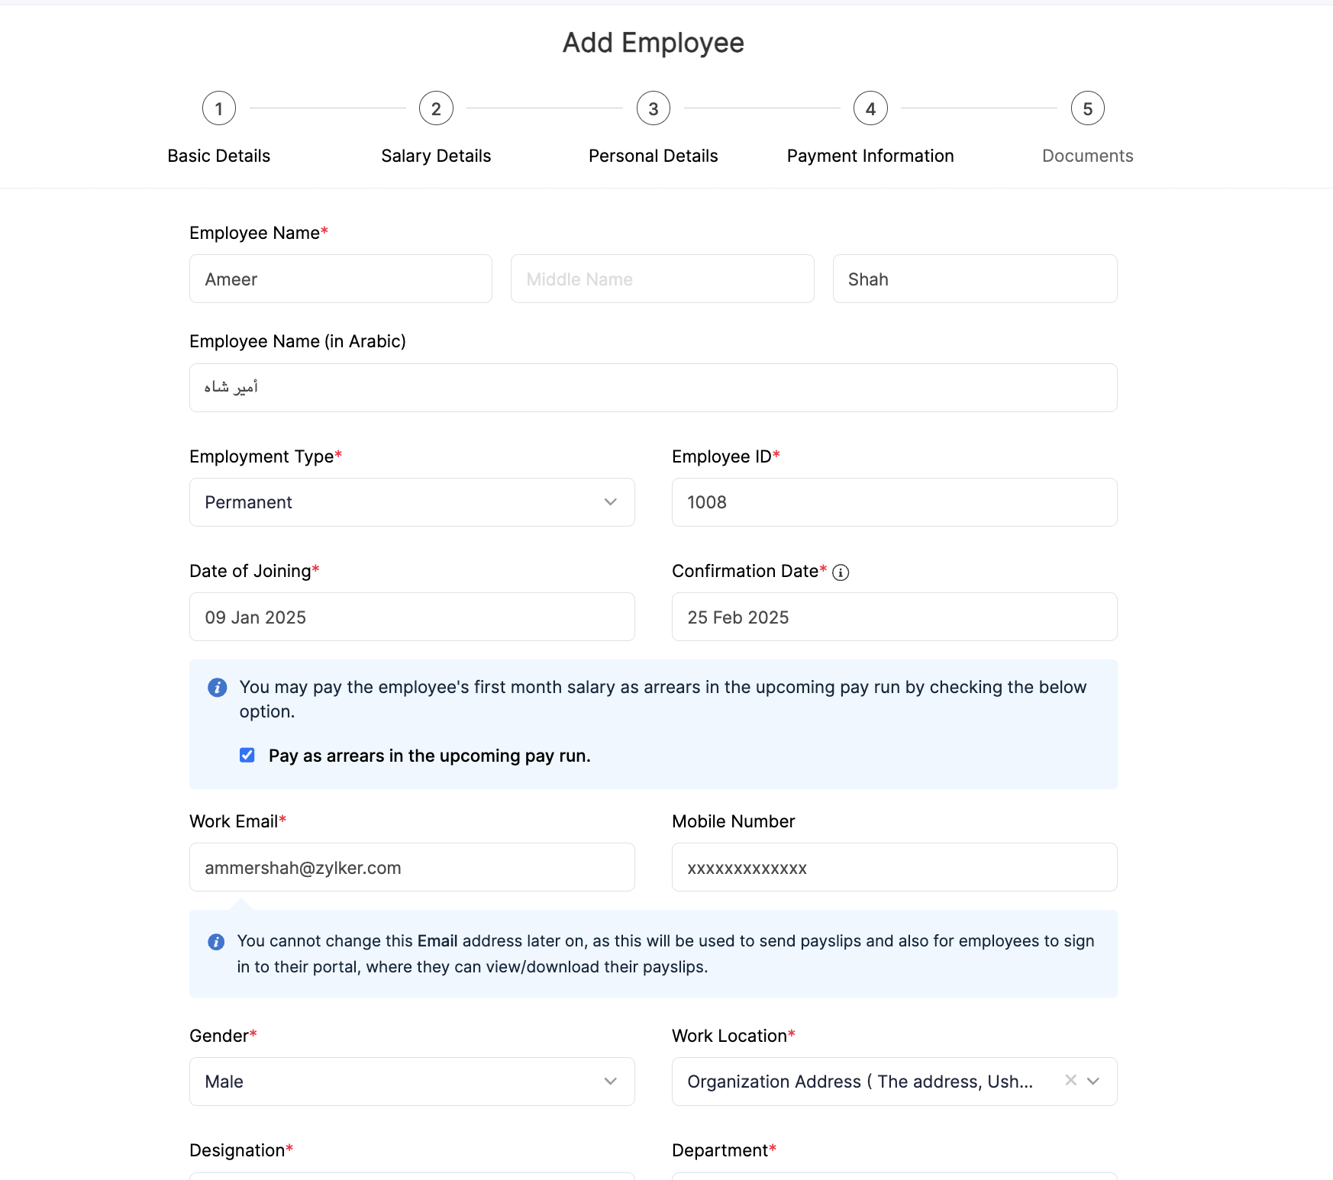Click the info icon beside the arrears notice
Image resolution: width=1333 pixels, height=1180 pixels.
[x=217, y=687]
